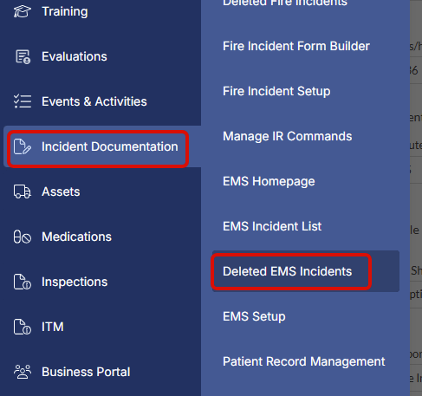This screenshot has height=396, width=422.
Task: Click the Inspections document icon
Action: coord(23,282)
